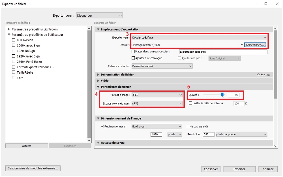Uncheck the Redimensionner checkbox
The height and width of the screenshot is (177, 283).
tap(102, 126)
